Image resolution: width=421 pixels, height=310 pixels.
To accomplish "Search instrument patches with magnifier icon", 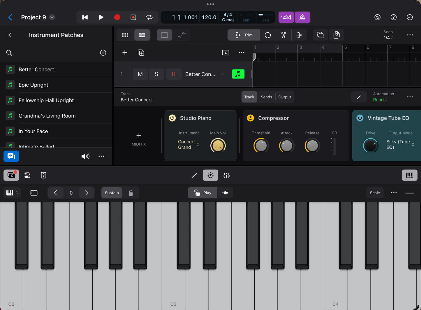I will (9, 53).
